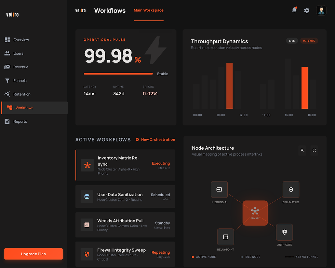335x268 pixels.
Task: Open the settings gear
Action: tap(307, 10)
